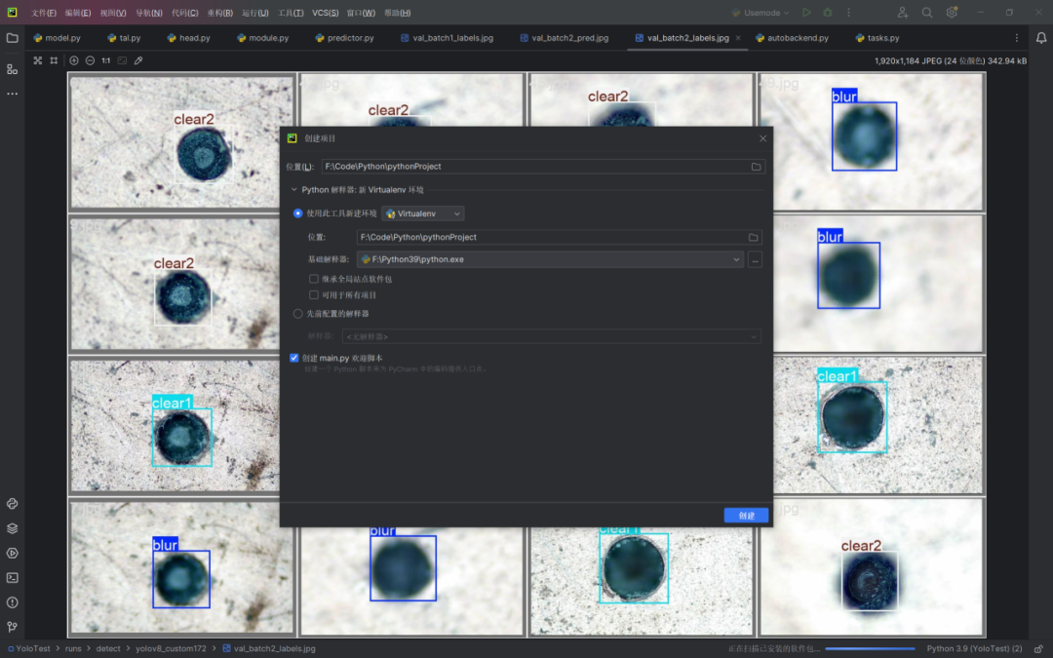Screen dimensions: 1053x658
Task: Expand the base interpreter python.exe dropdown
Action: 737,260
